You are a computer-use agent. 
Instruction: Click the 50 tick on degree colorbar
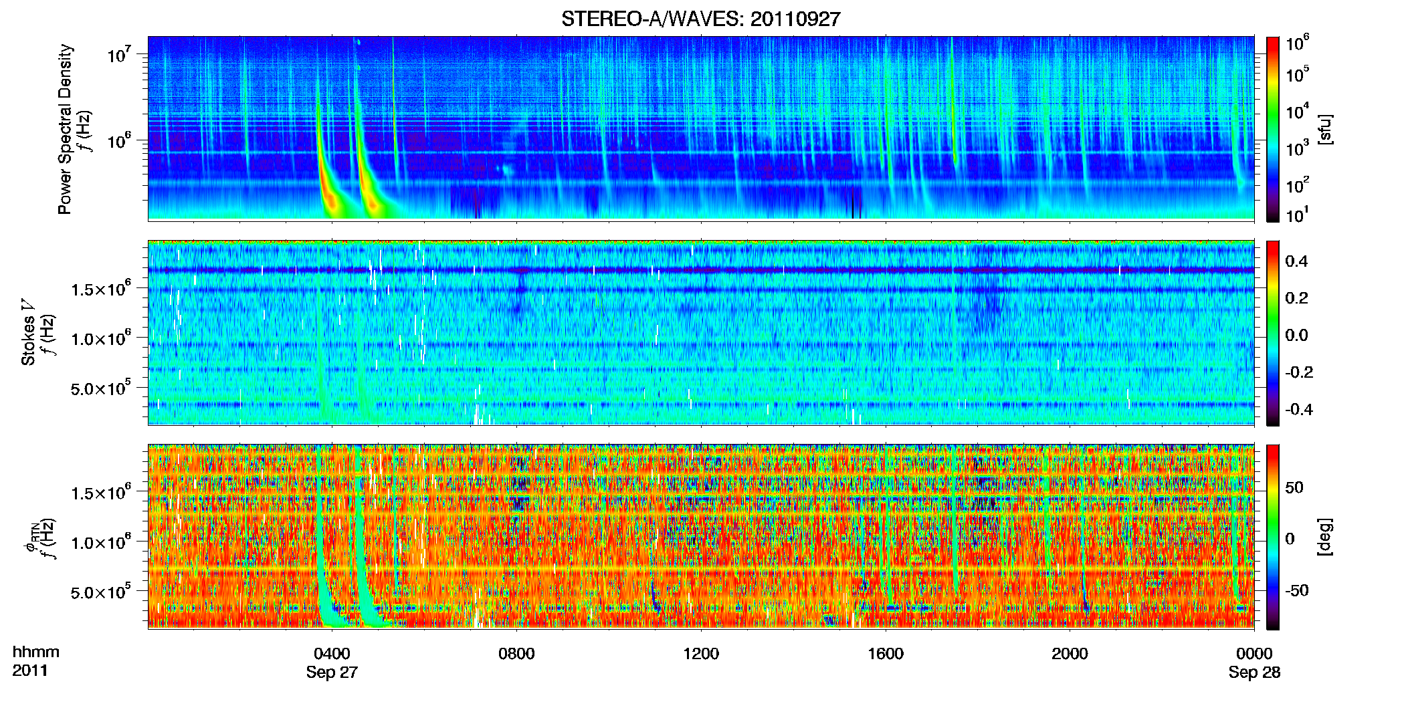click(x=1294, y=487)
